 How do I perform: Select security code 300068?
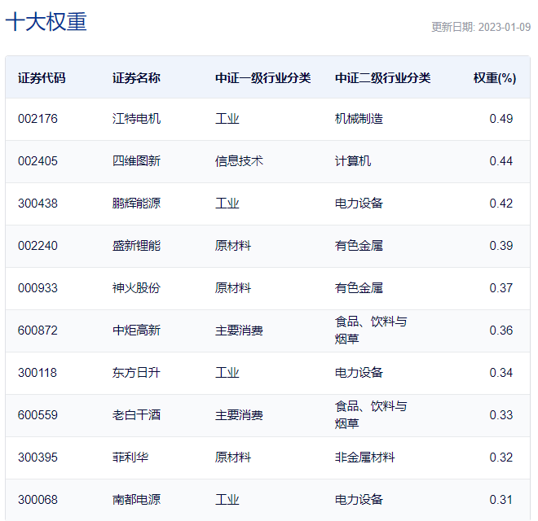pos(37,500)
